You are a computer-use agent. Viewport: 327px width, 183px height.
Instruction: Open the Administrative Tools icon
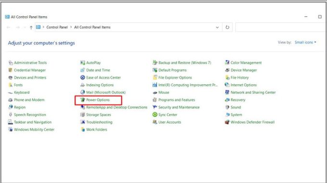coord(11,63)
